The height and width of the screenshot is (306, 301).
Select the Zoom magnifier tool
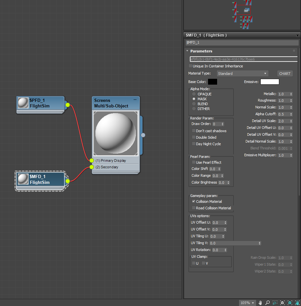[268, 303]
